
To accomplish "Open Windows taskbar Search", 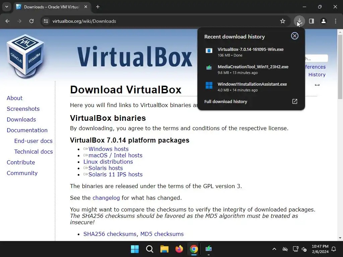I will coord(150,249).
